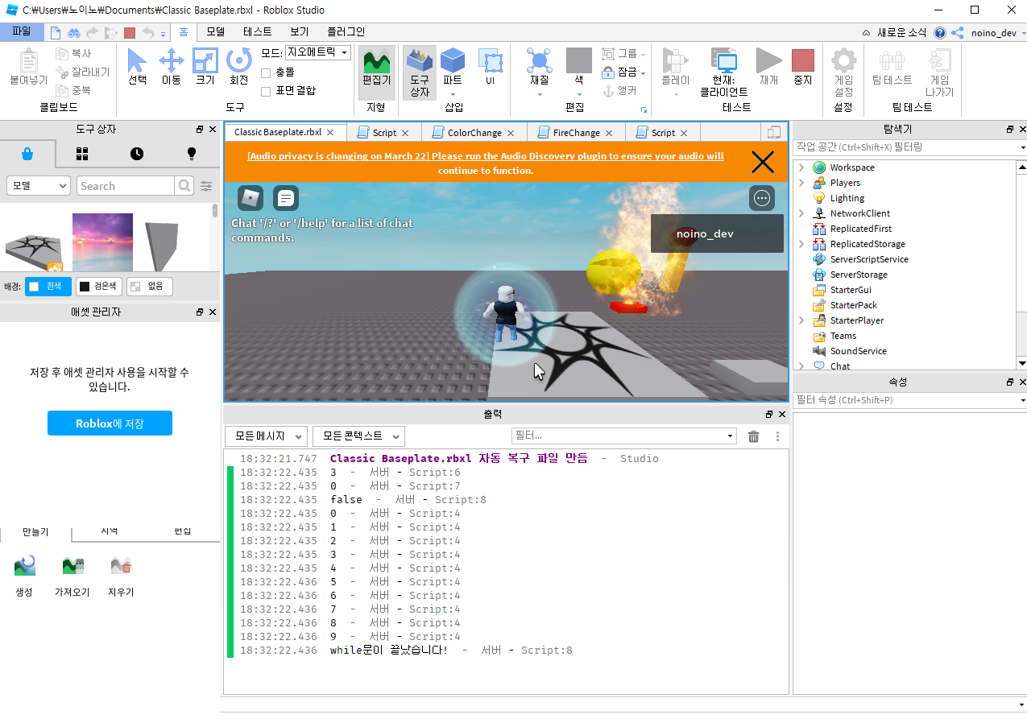
Task: Set background to 없음 none
Action: click(149, 286)
